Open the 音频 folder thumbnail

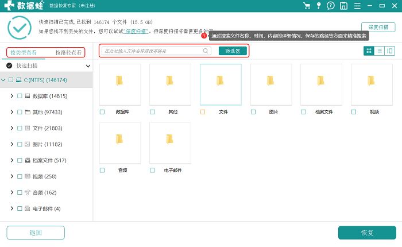tap(120, 143)
